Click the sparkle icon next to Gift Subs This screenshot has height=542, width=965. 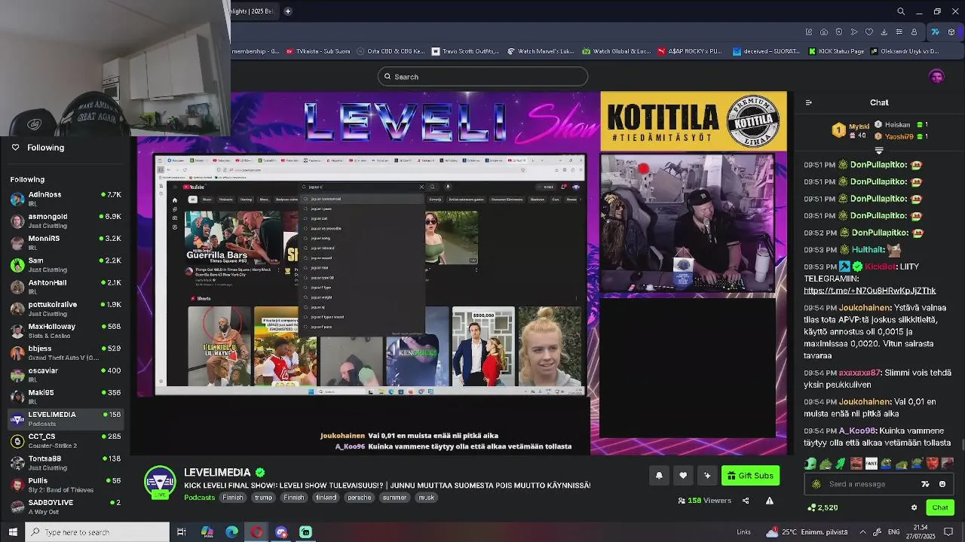tap(707, 475)
